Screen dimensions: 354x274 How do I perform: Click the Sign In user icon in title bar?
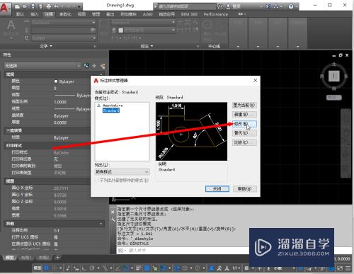coord(228,6)
